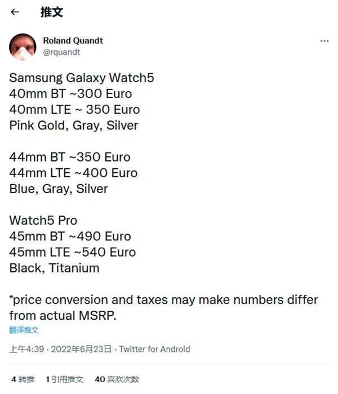The height and width of the screenshot is (394, 338).
Task: Click the 44mm LTE ~400 Euro line
Action: tap(73, 173)
